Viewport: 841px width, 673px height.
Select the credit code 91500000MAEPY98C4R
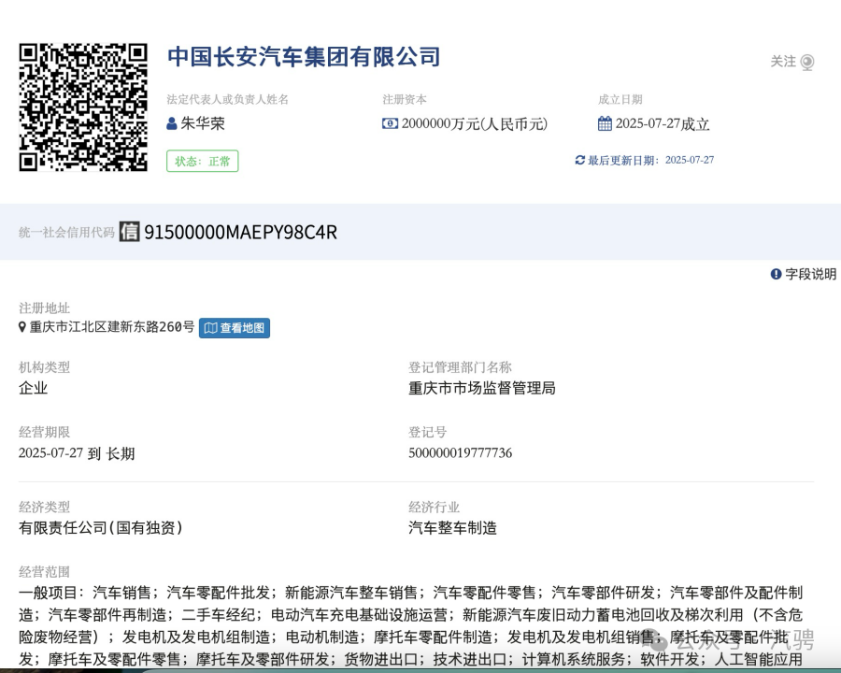click(x=240, y=232)
